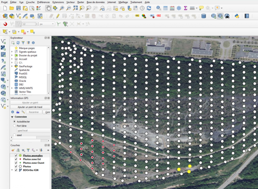Screen dimensions: 258x189
Task: Click the DB Manager database icon
Action: [x=204, y=16]
